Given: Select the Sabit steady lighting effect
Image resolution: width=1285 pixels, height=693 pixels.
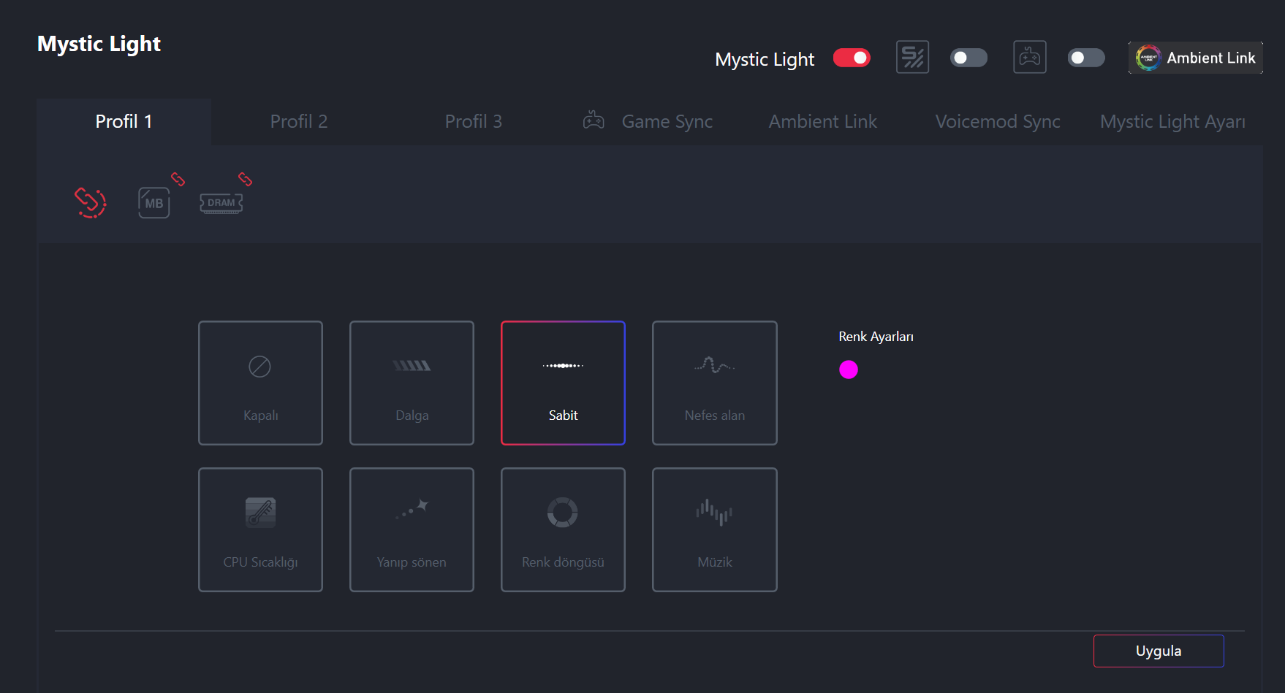Looking at the screenshot, I should pos(563,383).
